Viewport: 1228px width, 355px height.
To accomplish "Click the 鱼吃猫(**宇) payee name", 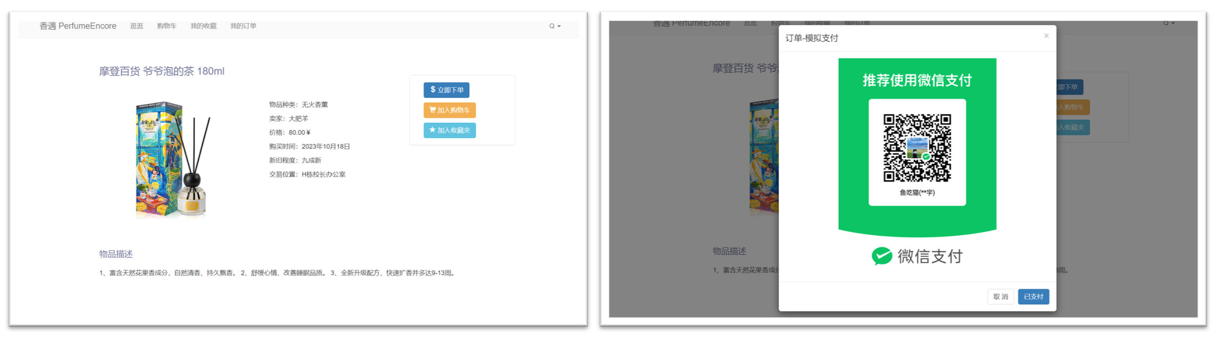I will click(x=917, y=193).
